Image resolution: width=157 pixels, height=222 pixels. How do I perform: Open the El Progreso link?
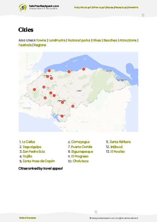point(80,156)
